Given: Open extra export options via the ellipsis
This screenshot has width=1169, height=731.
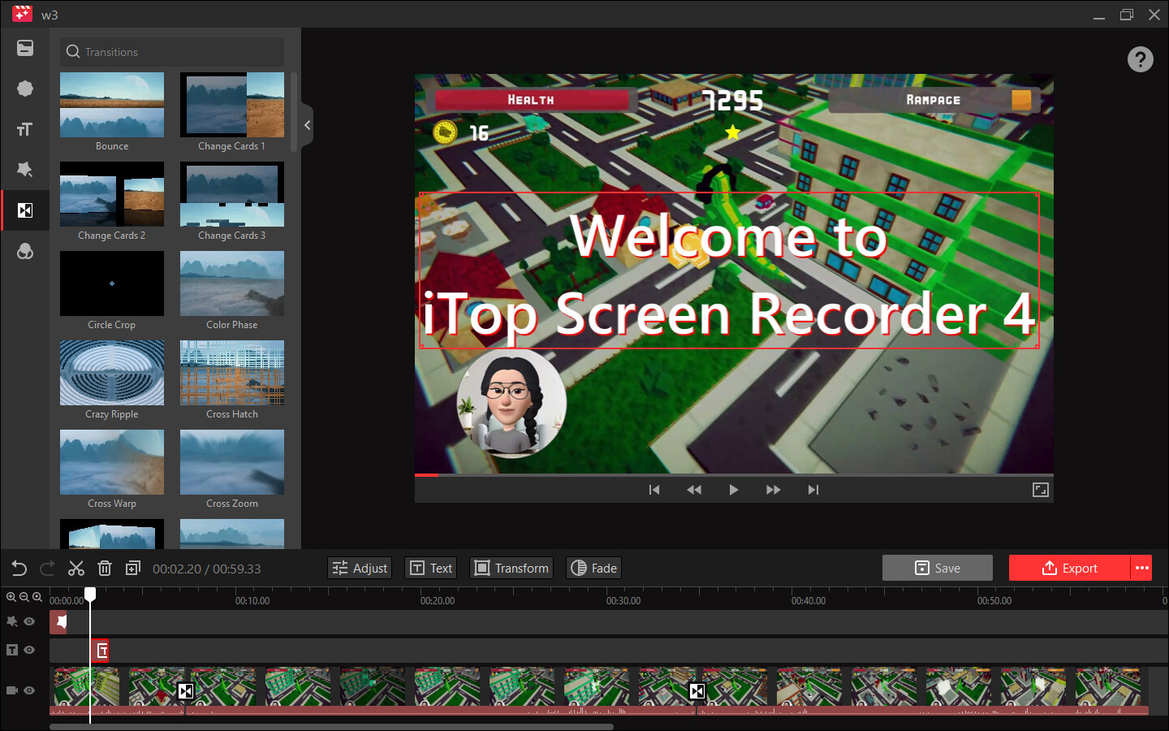Looking at the screenshot, I should pyautogui.click(x=1141, y=568).
